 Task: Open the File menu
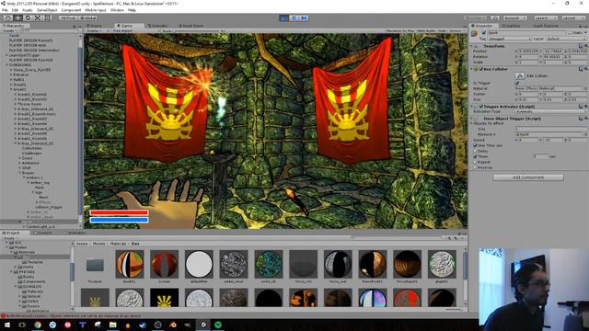pyautogui.click(x=5, y=10)
